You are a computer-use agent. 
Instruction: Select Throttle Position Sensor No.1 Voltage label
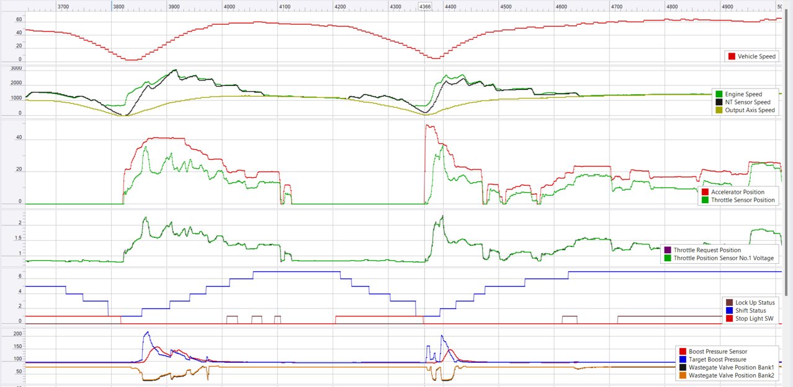point(724,258)
